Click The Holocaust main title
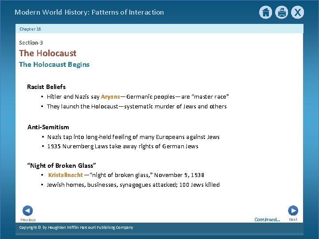319x239 pixels. coord(47,53)
